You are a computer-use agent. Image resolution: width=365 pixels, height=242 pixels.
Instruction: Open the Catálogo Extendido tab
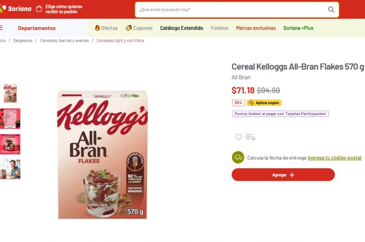[x=181, y=28]
